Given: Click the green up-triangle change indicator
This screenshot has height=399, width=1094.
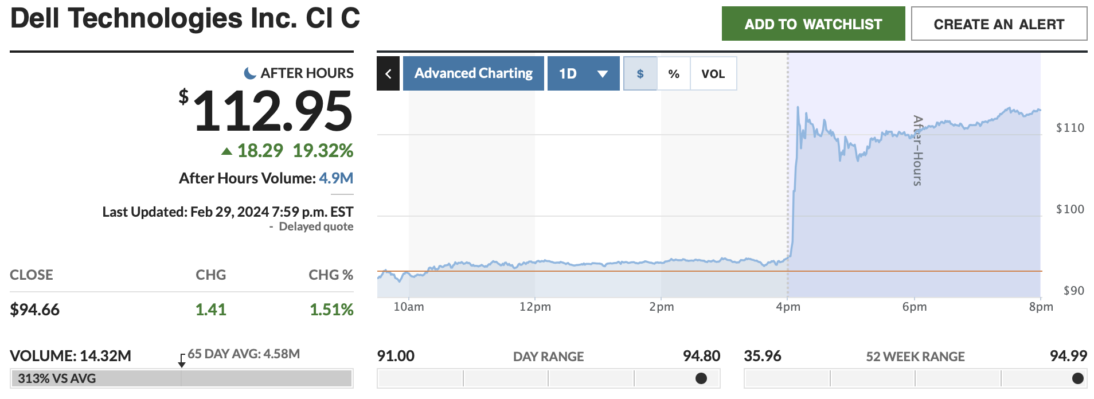Looking at the screenshot, I should click(x=227, y=151).
